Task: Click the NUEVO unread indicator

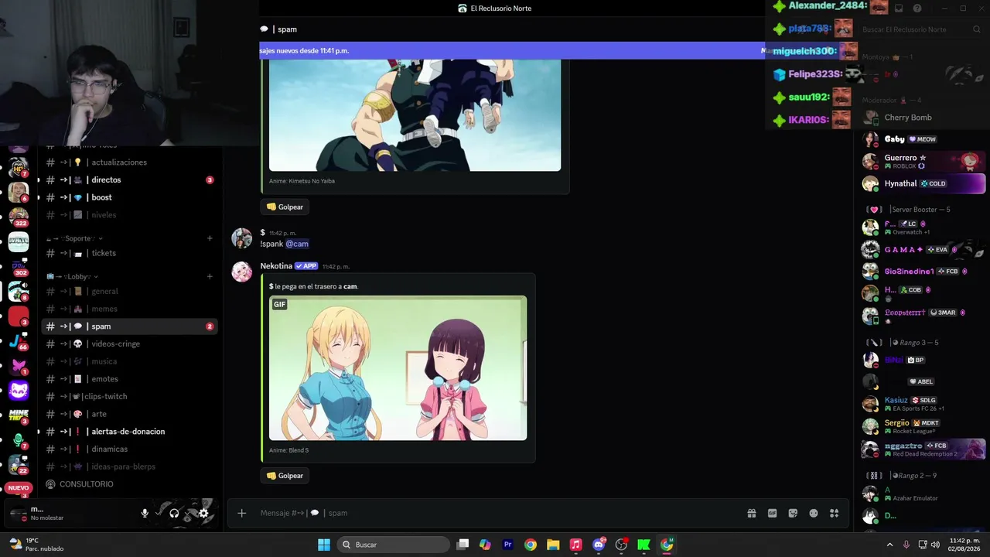Action: click(19, 488)
